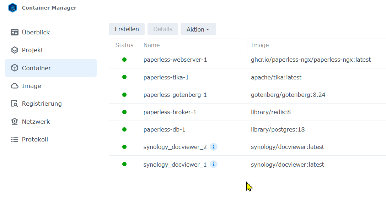Image resolution: width=386 pixels, height=206 pixels.
Task: Sort containers by Name column header
Action: pos(152,45)
